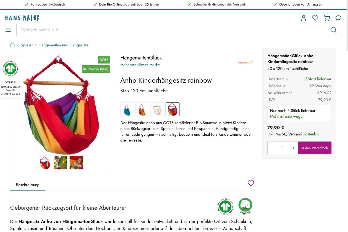
Task: Click the search magnifier icon
Action: [333, 30]
